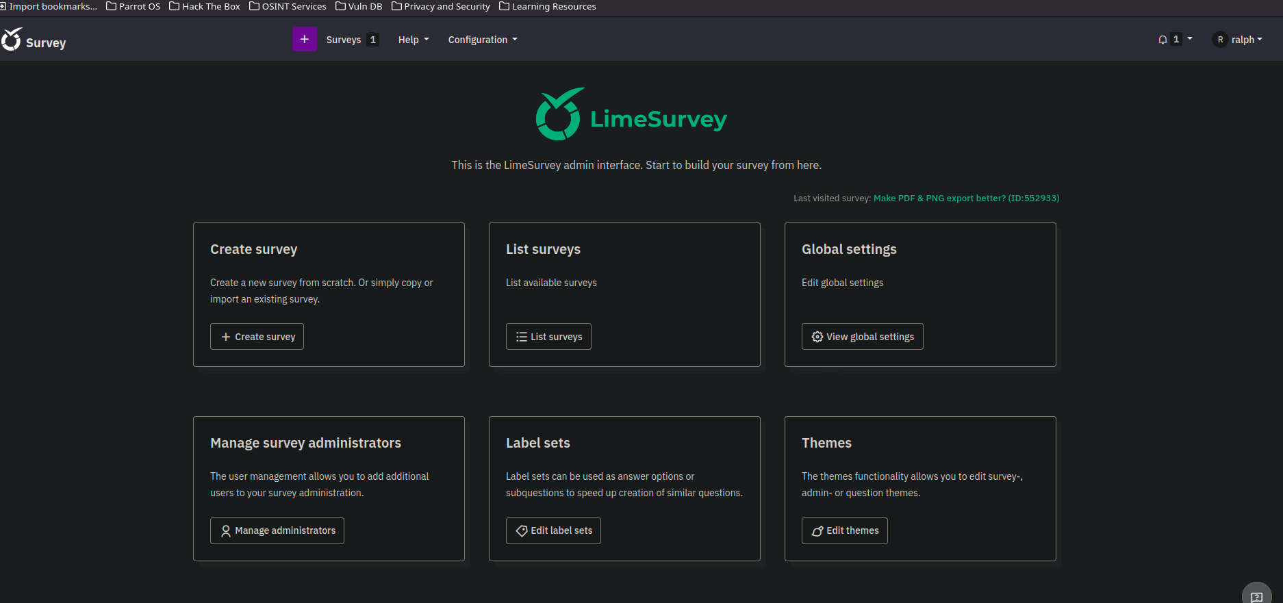The height and width of the screenshot is (603, 1283).
Task: Click the Label sets card heading
Action: coord(538,443)
